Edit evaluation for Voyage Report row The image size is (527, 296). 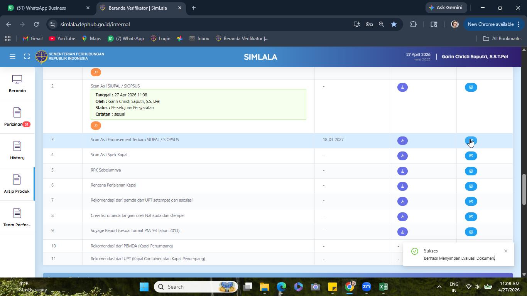click(471, 232)
